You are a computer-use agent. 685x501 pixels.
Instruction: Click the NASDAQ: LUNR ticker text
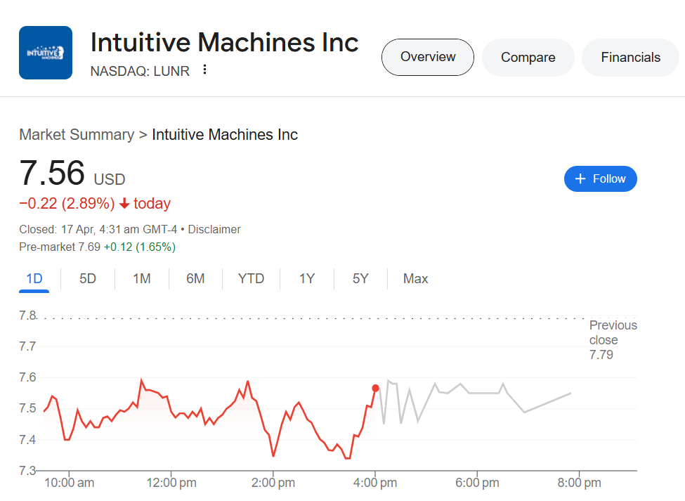click(x=140, y=71)
